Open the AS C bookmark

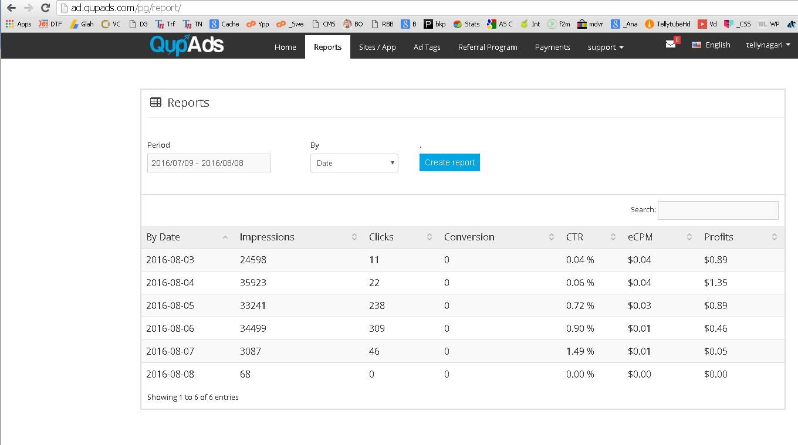500,24
